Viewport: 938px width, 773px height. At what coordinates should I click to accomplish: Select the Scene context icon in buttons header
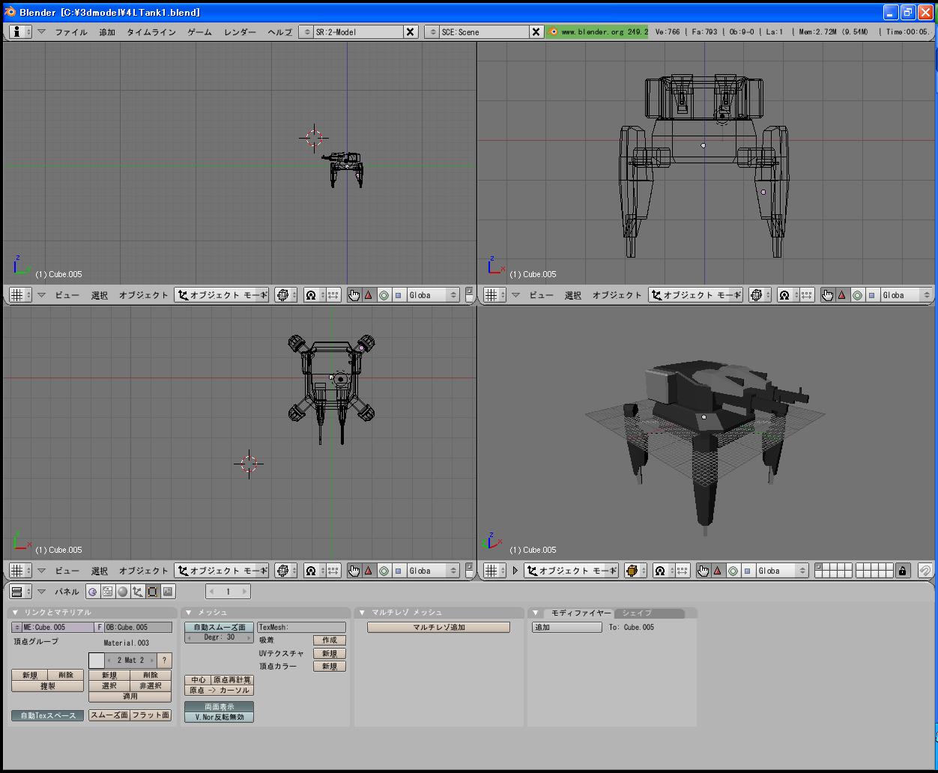tap(167, 592)
